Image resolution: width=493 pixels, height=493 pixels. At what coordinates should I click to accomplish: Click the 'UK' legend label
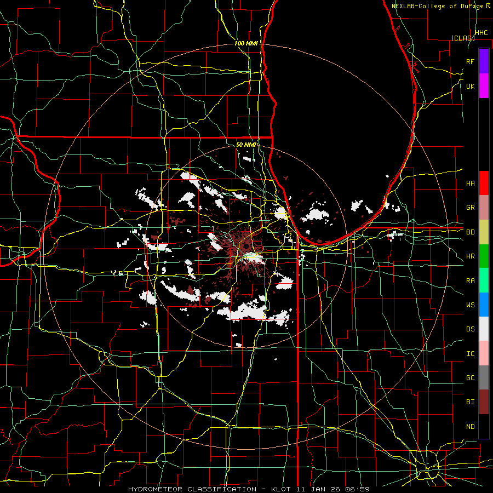point(470,86)
